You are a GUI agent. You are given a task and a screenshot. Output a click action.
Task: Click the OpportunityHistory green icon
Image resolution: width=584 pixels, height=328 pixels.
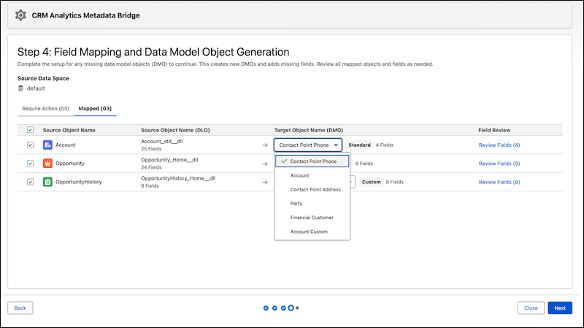click(x=47, y=182)
